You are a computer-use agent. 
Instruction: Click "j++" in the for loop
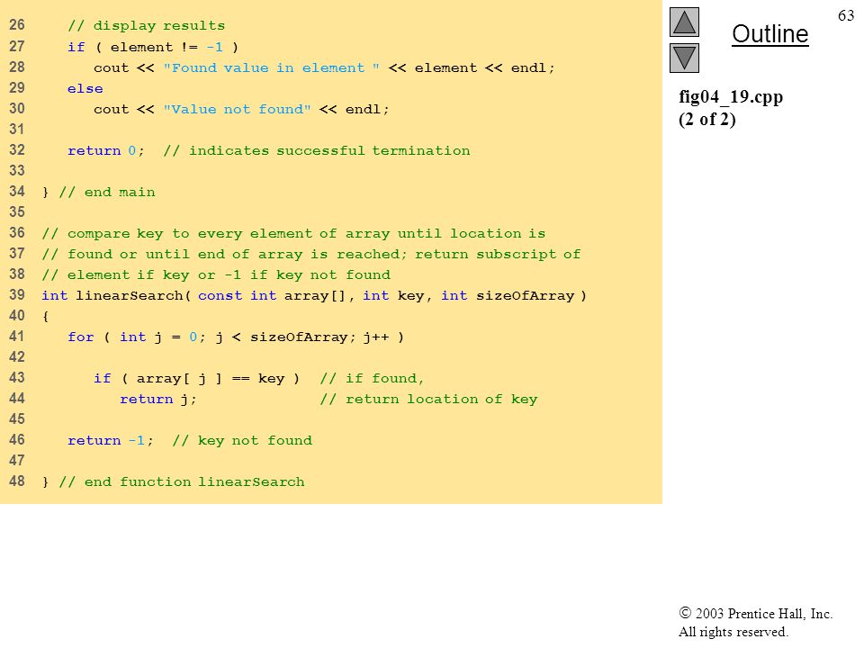click(376, 337)
